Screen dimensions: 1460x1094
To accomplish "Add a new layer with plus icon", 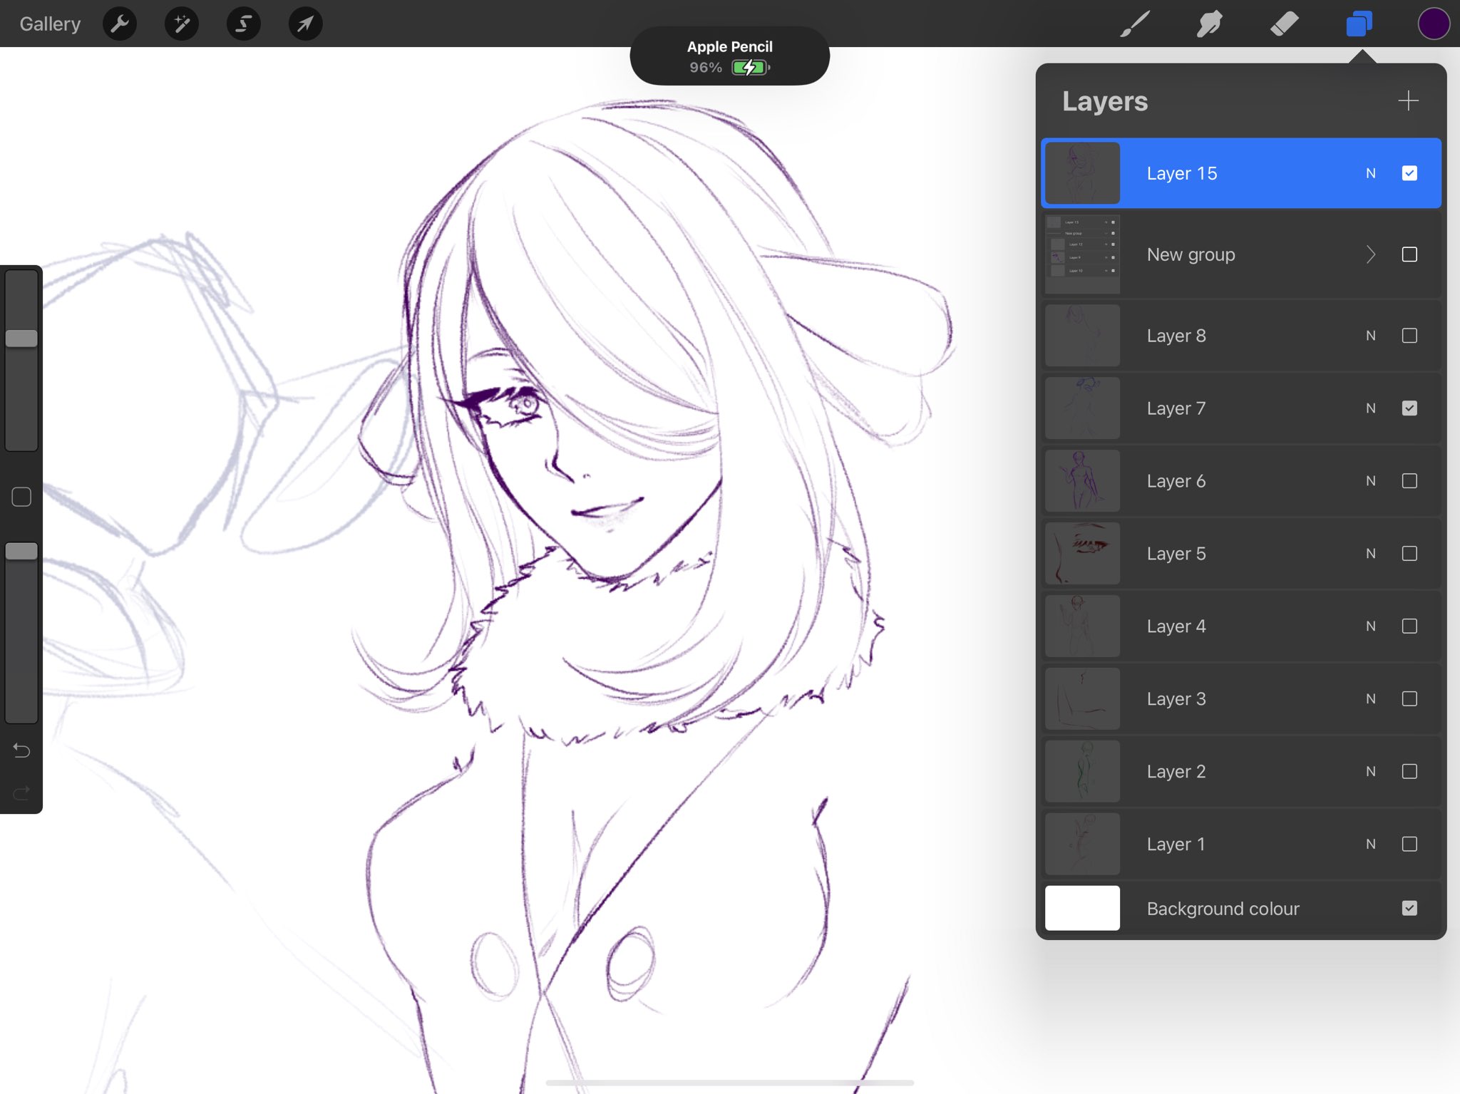I will pos(1408,100).
